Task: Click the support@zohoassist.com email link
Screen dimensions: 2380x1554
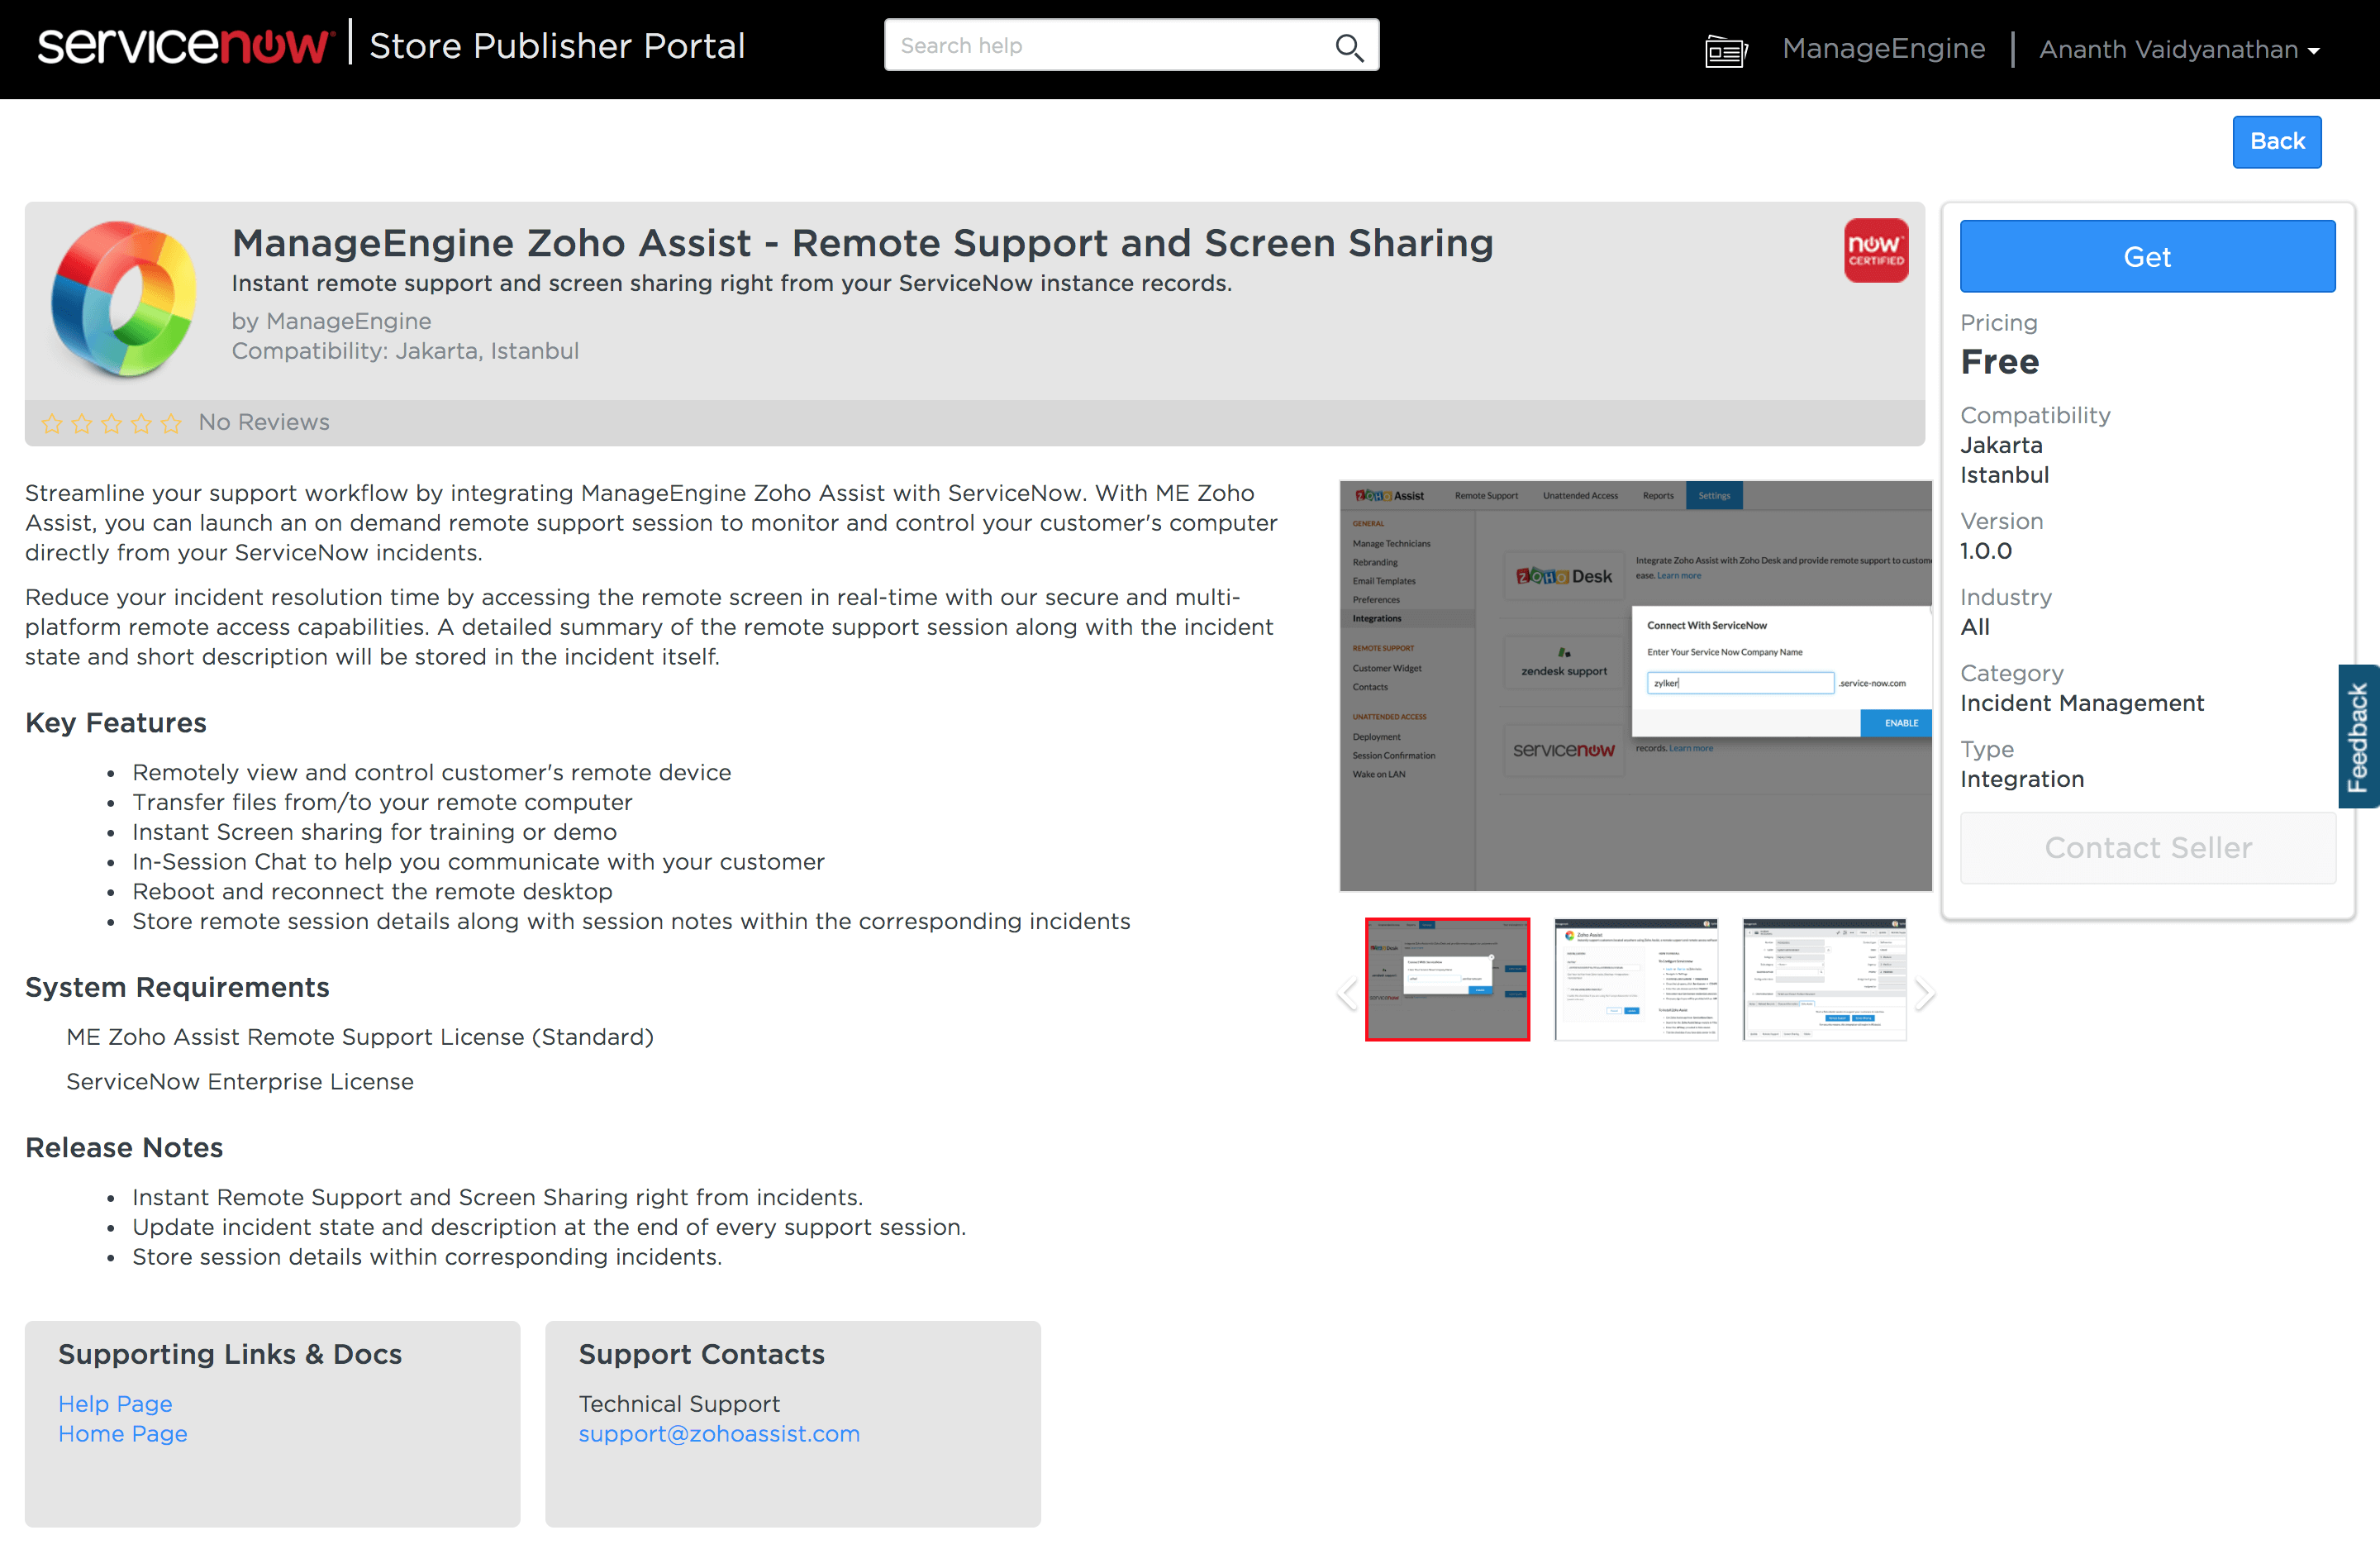Action: [x=719, y=1434]
